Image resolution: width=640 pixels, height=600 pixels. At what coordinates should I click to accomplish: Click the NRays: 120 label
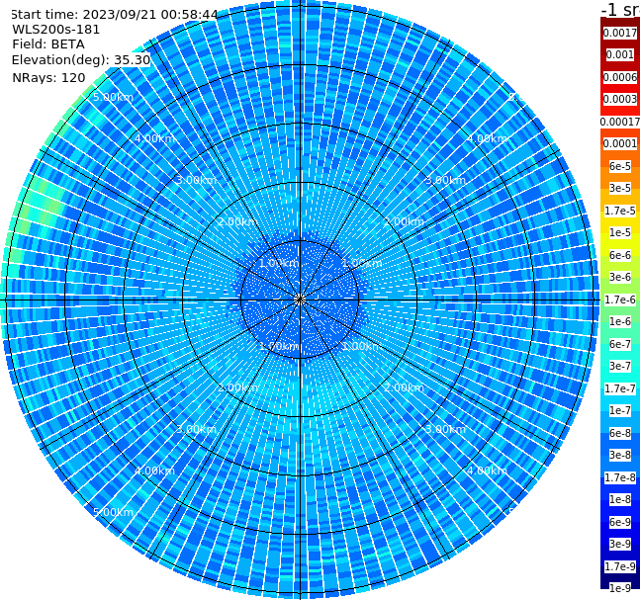click(x=48, y=77)
